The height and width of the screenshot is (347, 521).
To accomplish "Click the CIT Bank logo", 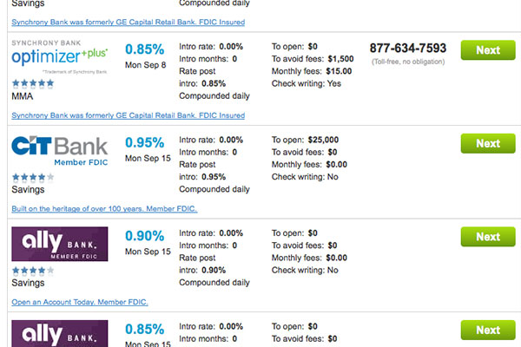I will [x=60, y=151].
